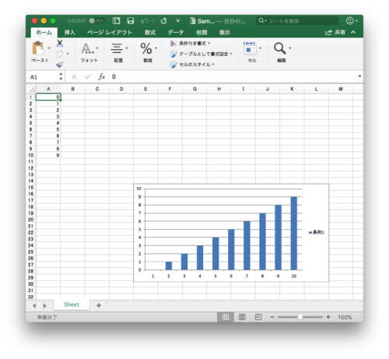
Task: Open the Find magnifier in the editing group
Action: coord(280,48)
